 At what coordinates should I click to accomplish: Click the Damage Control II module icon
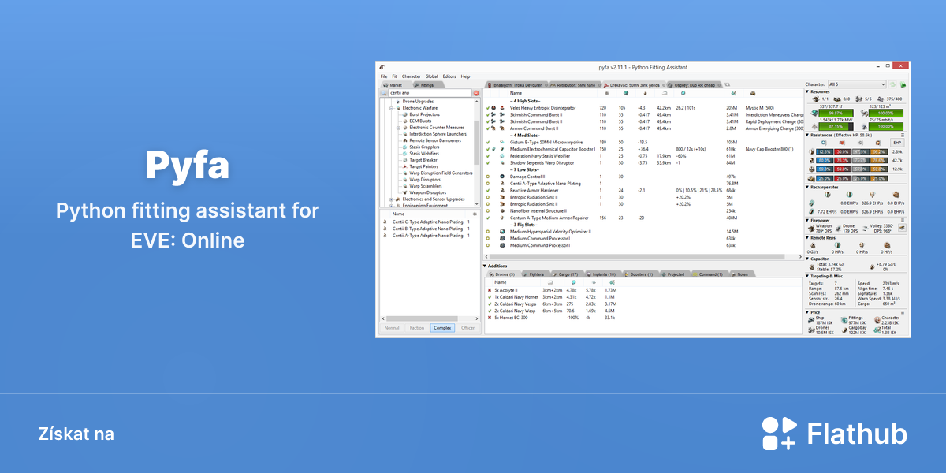[x=502, y=177]
